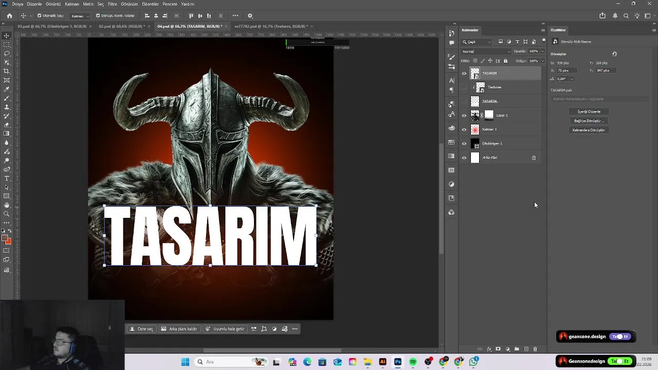The image size is (658, 370).
Task: Click Katmanlara Dönüştür button
Action: pos(589,130)
